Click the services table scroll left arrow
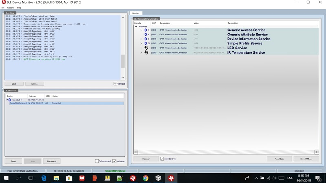 (x=136, y=152)
